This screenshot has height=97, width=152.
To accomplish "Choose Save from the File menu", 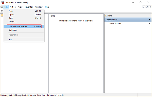I will pos(24,18).
